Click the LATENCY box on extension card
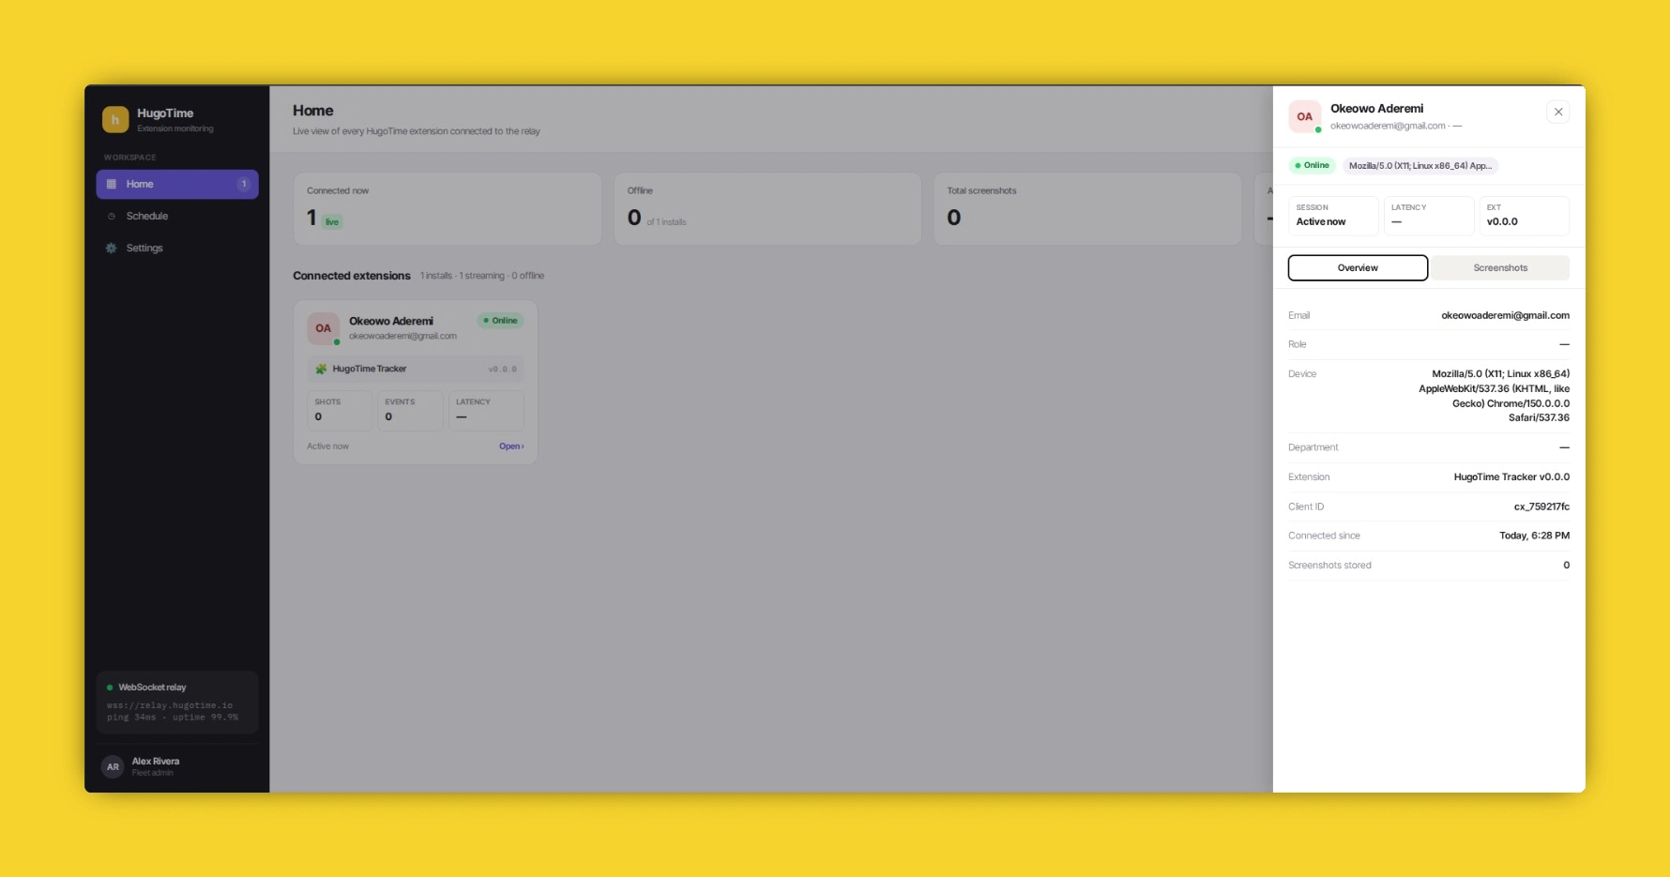This screenshot has width=1670, height=877. pos(486,410)
